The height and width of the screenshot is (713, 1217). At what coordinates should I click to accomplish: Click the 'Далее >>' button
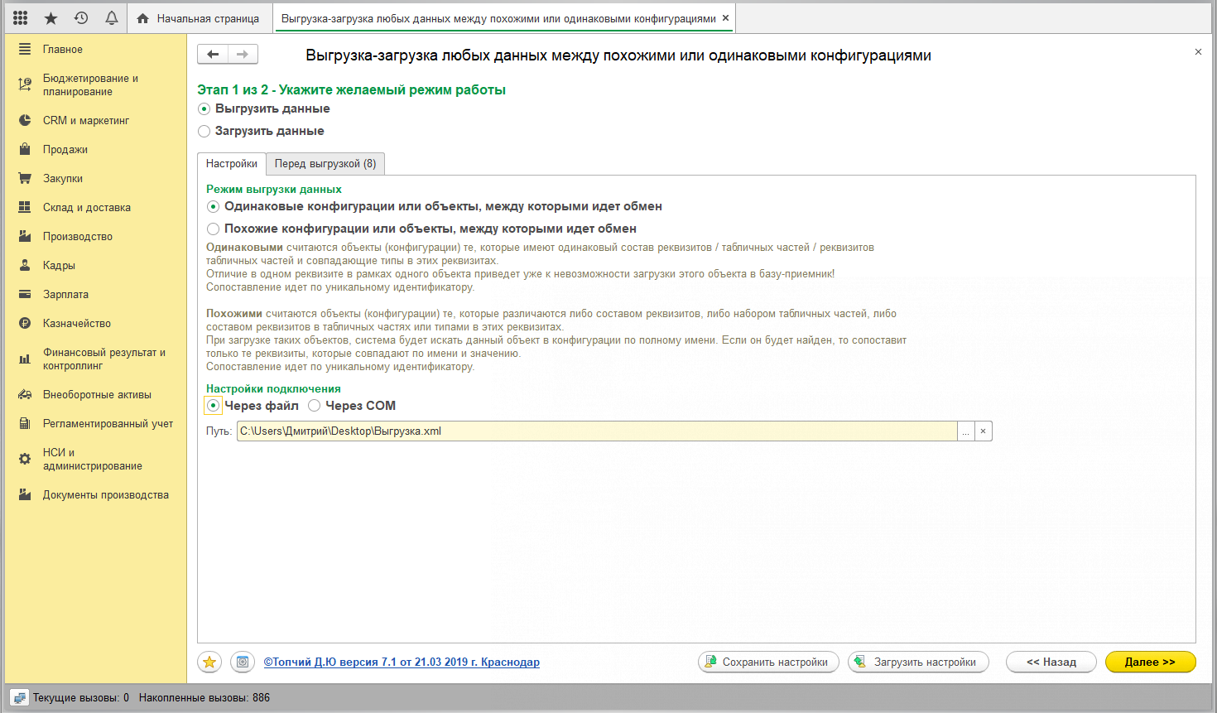pyautogui.click(x=1150, y=662)
